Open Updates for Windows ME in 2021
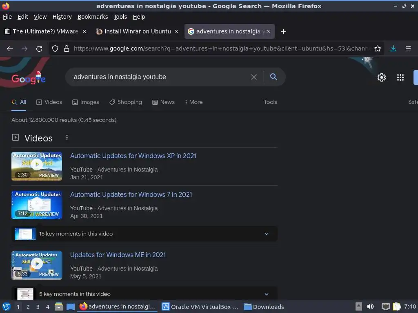This screenshot has width=418, height=313. [x=118, y=255]
